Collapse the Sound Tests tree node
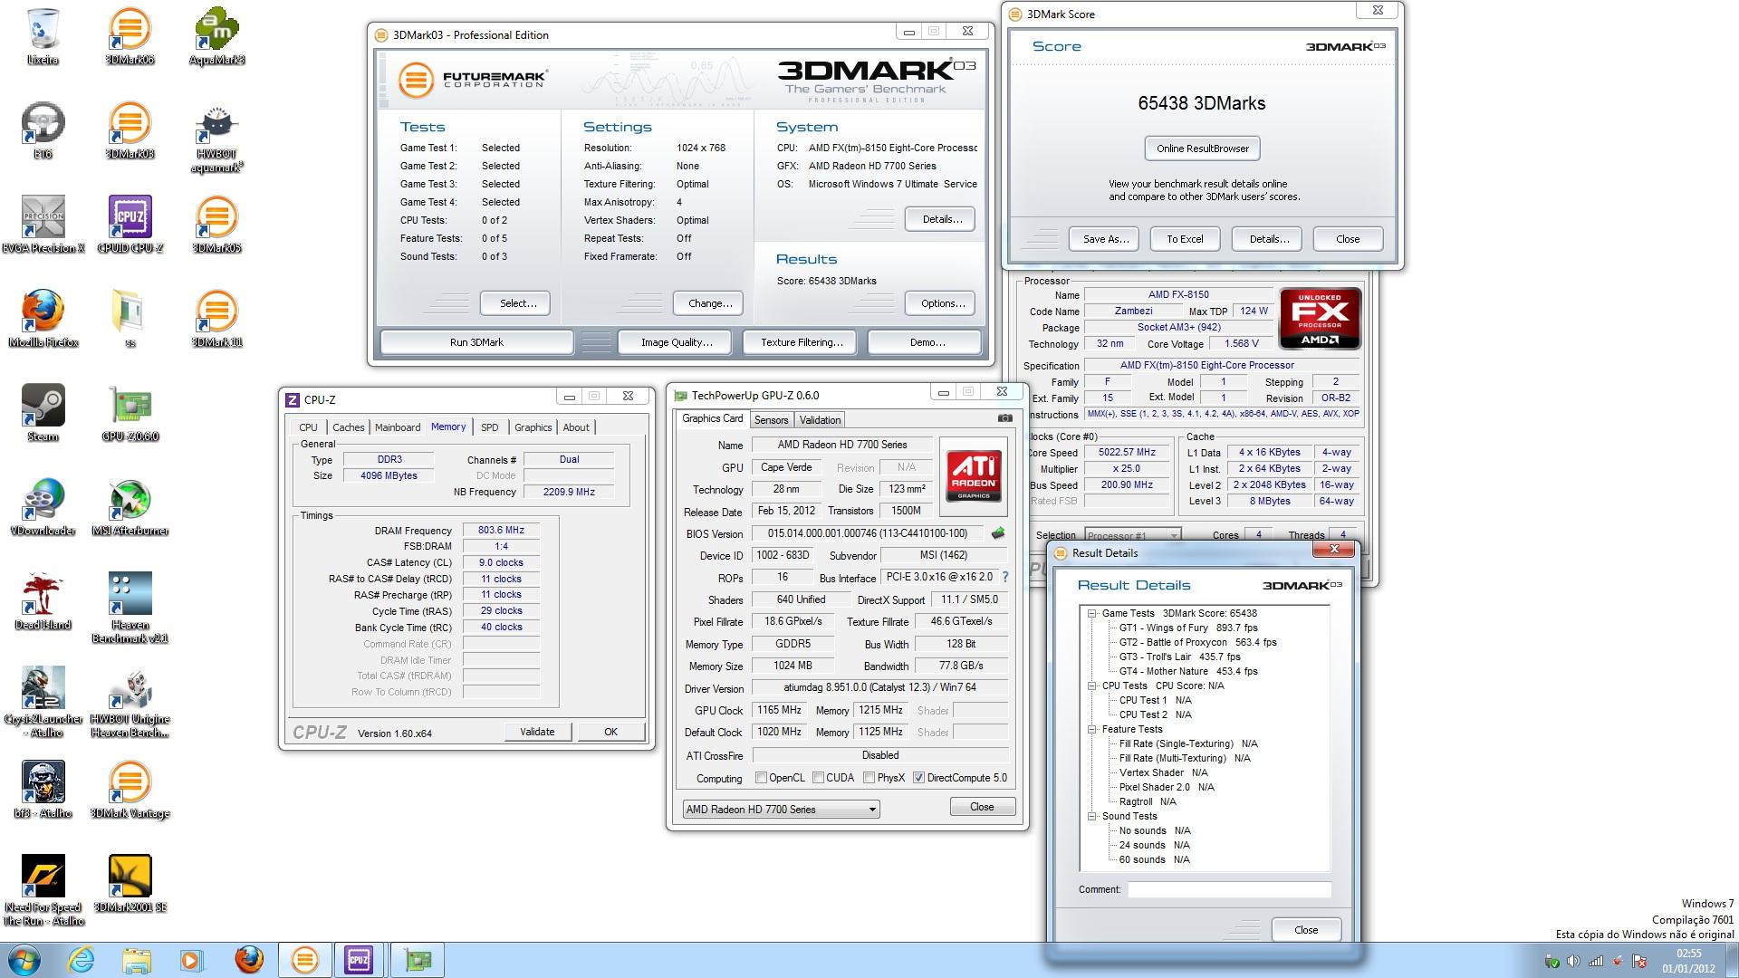This screenshot has width=1739, height=978. coord(1092,816)
